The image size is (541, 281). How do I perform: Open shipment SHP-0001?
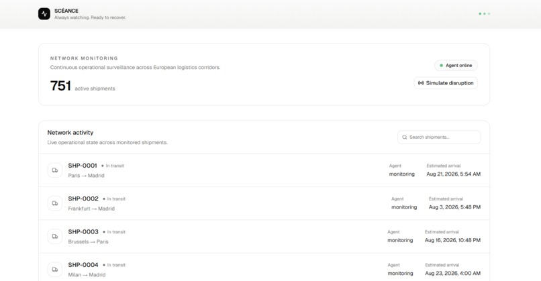tap(264, 170)
